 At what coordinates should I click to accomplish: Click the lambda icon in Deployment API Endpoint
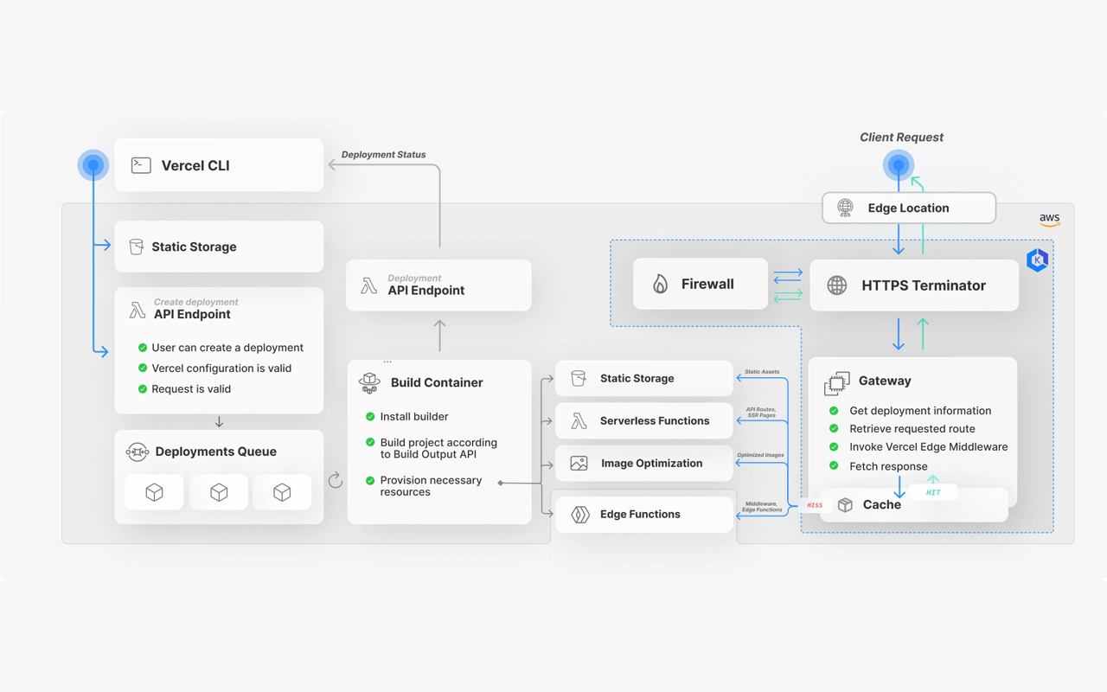pyautogui.click(x=369, y=285)
